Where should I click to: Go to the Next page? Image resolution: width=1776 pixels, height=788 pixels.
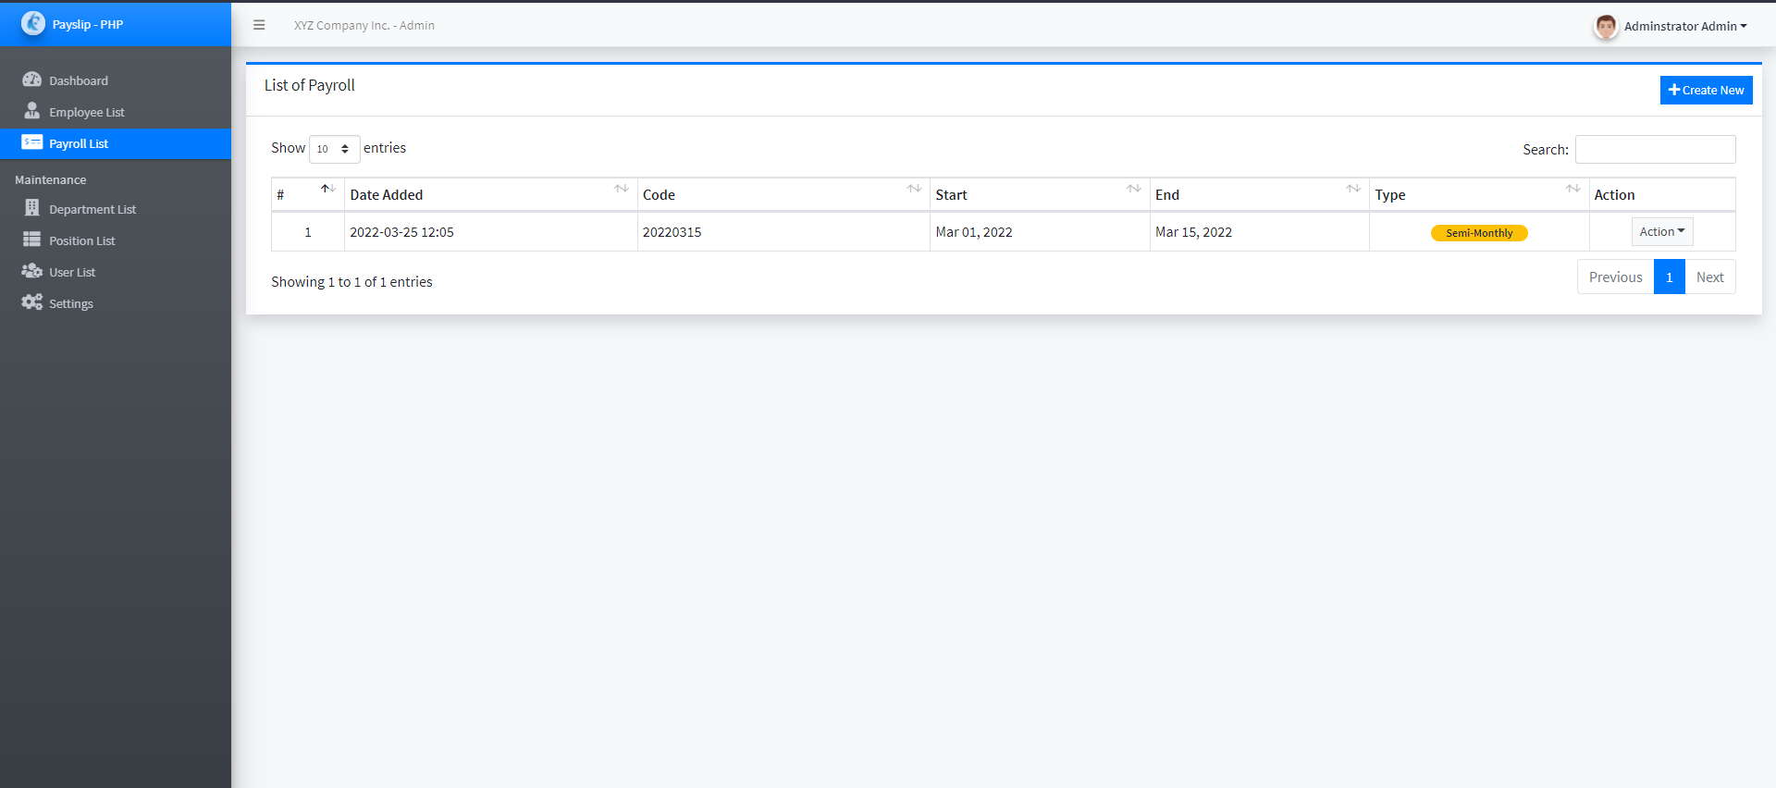click(1709, 277)
